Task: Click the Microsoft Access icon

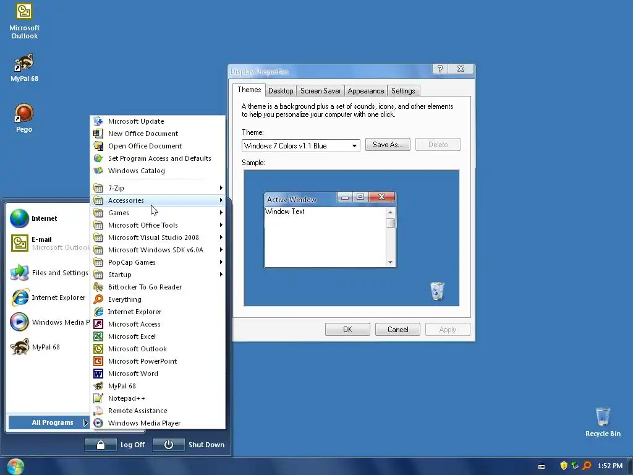Action: coord(98,324)
